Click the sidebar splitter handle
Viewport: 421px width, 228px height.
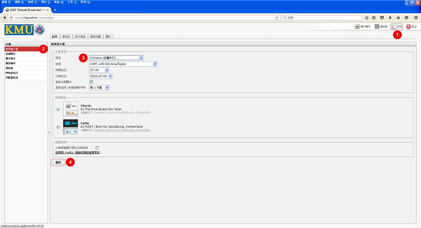(49, 132)
